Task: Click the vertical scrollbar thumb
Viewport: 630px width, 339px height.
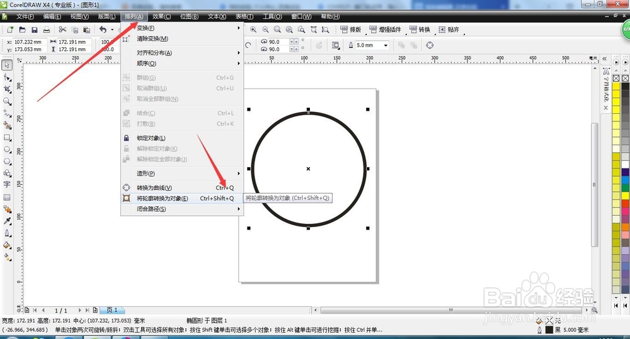Action: 595,185
